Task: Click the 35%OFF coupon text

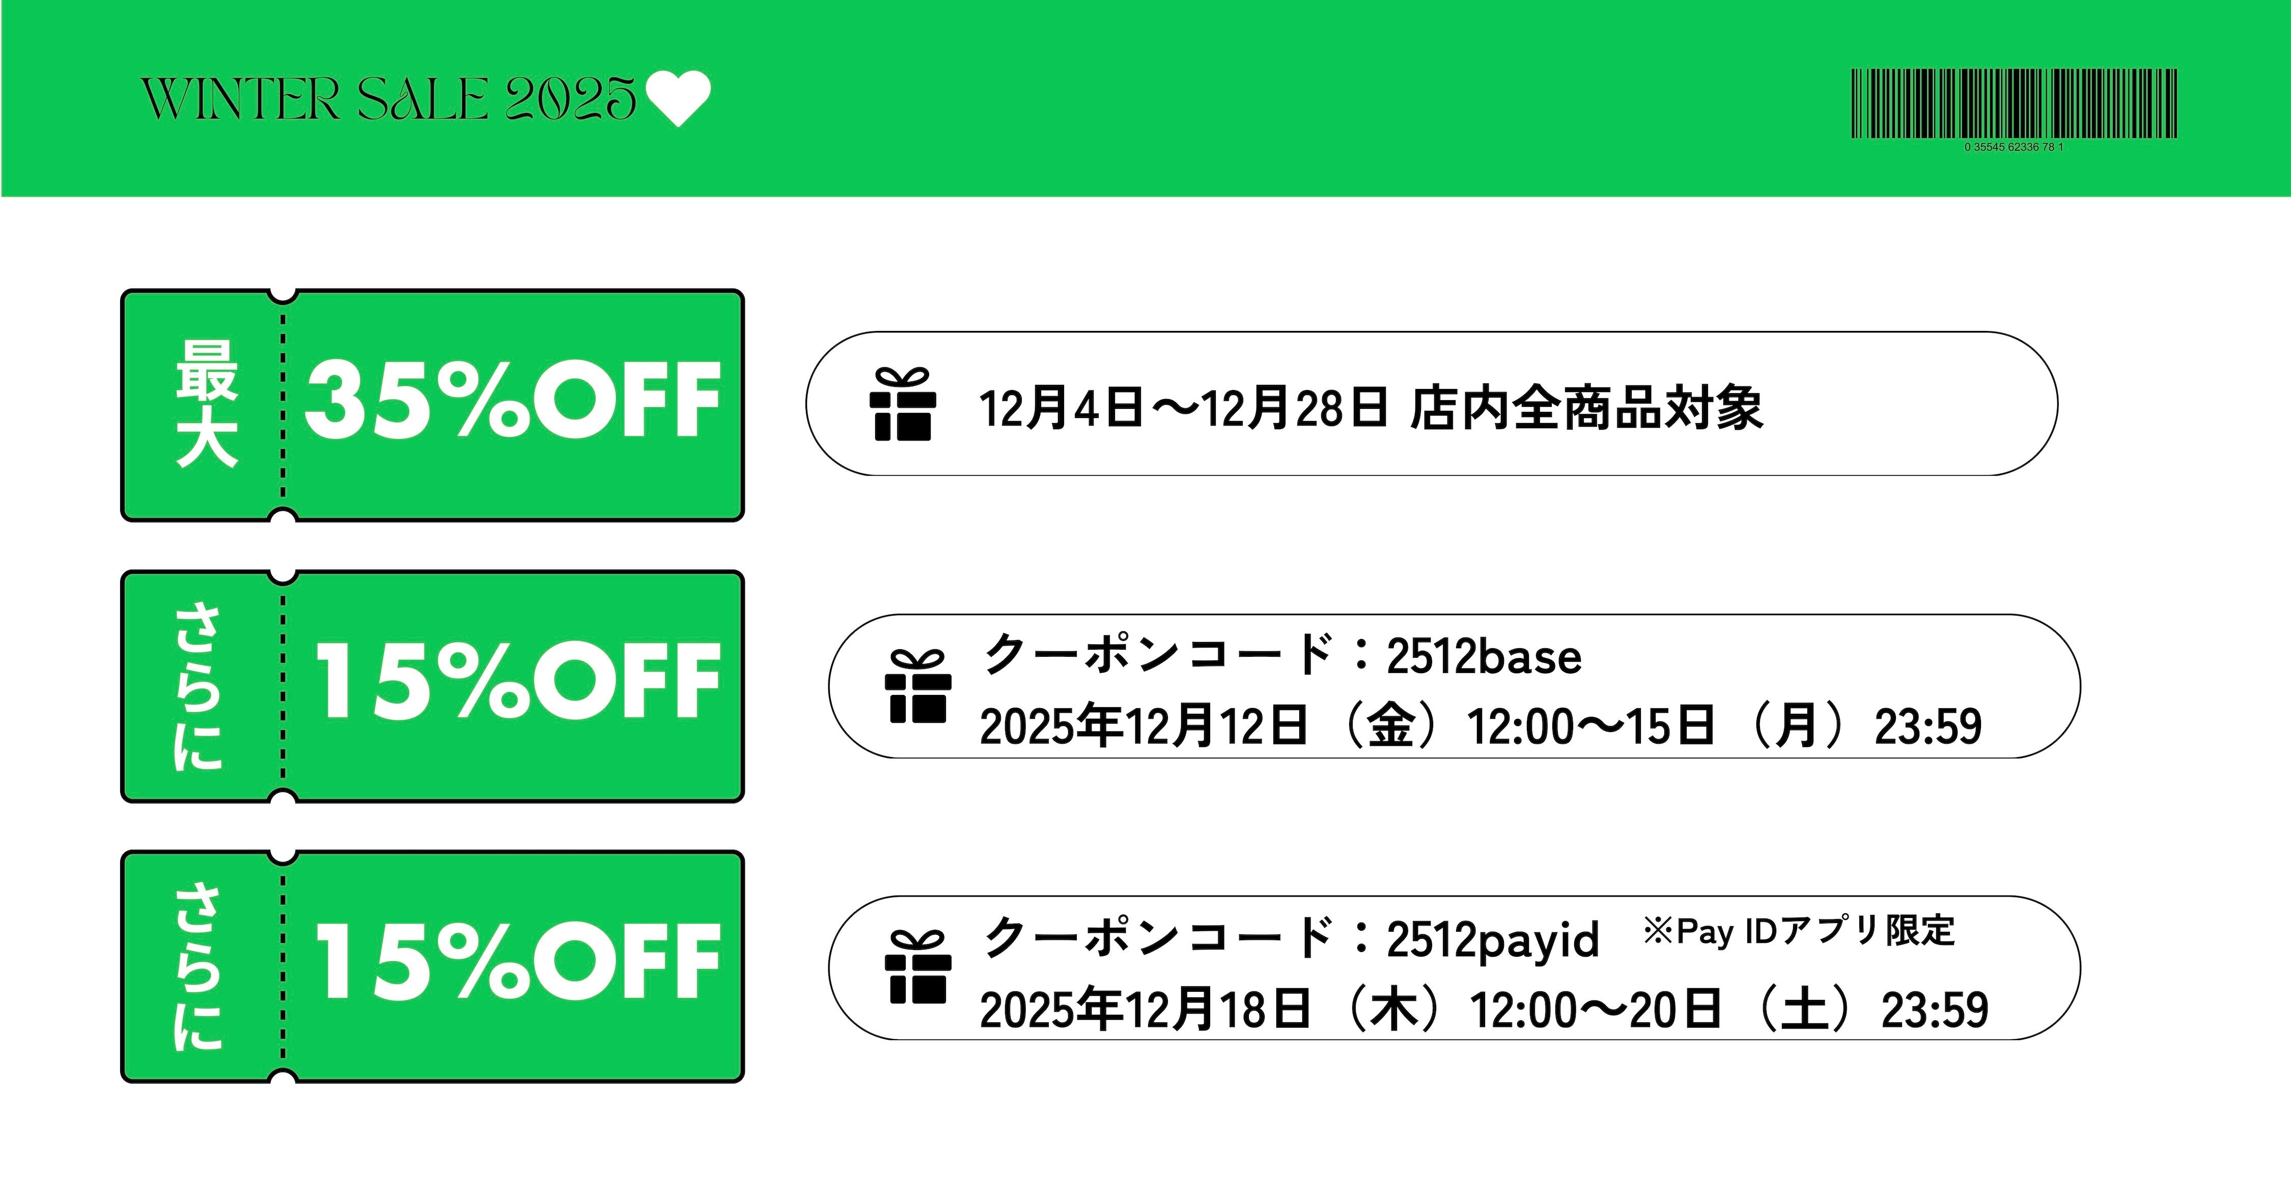Action: [512, 400]
